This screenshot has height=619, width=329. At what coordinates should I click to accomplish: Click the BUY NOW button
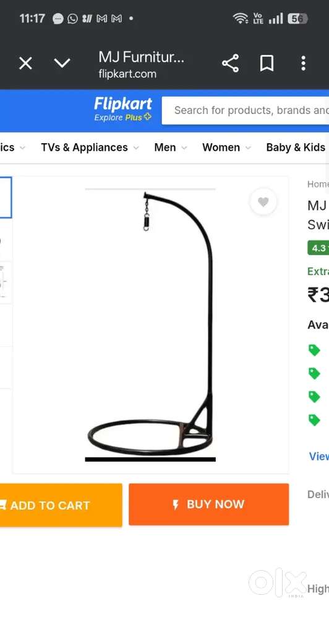click(x=209, y=504)
